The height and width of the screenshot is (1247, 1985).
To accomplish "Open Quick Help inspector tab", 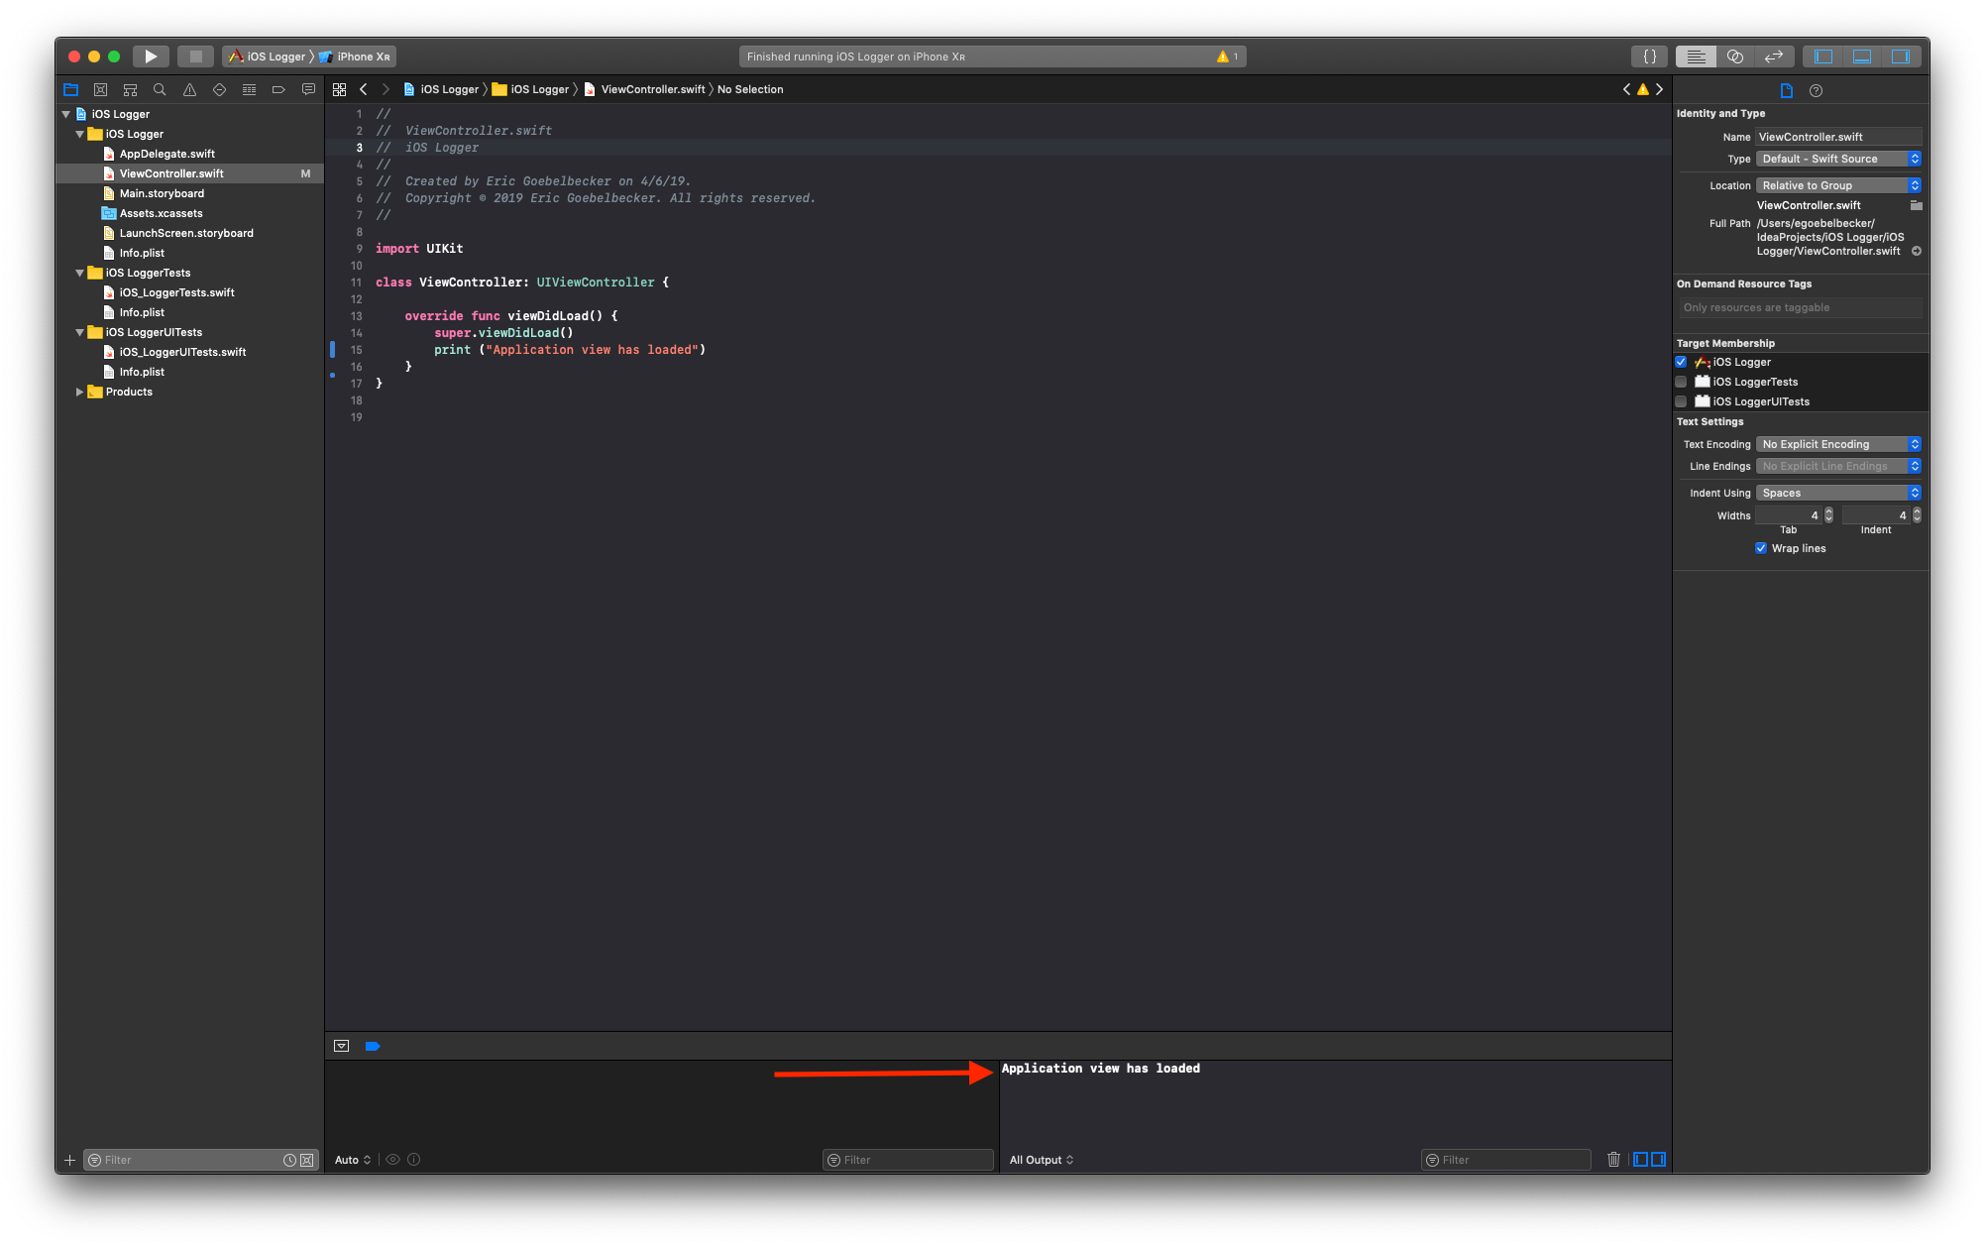I will tap(1816, 90).
